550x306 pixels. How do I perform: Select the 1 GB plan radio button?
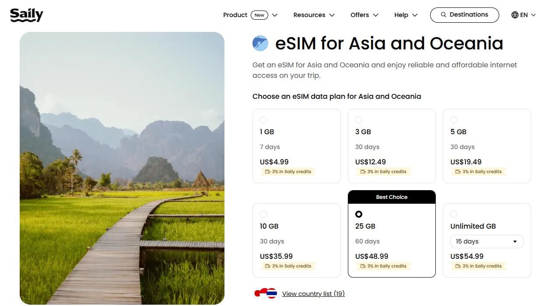[263, 120]
